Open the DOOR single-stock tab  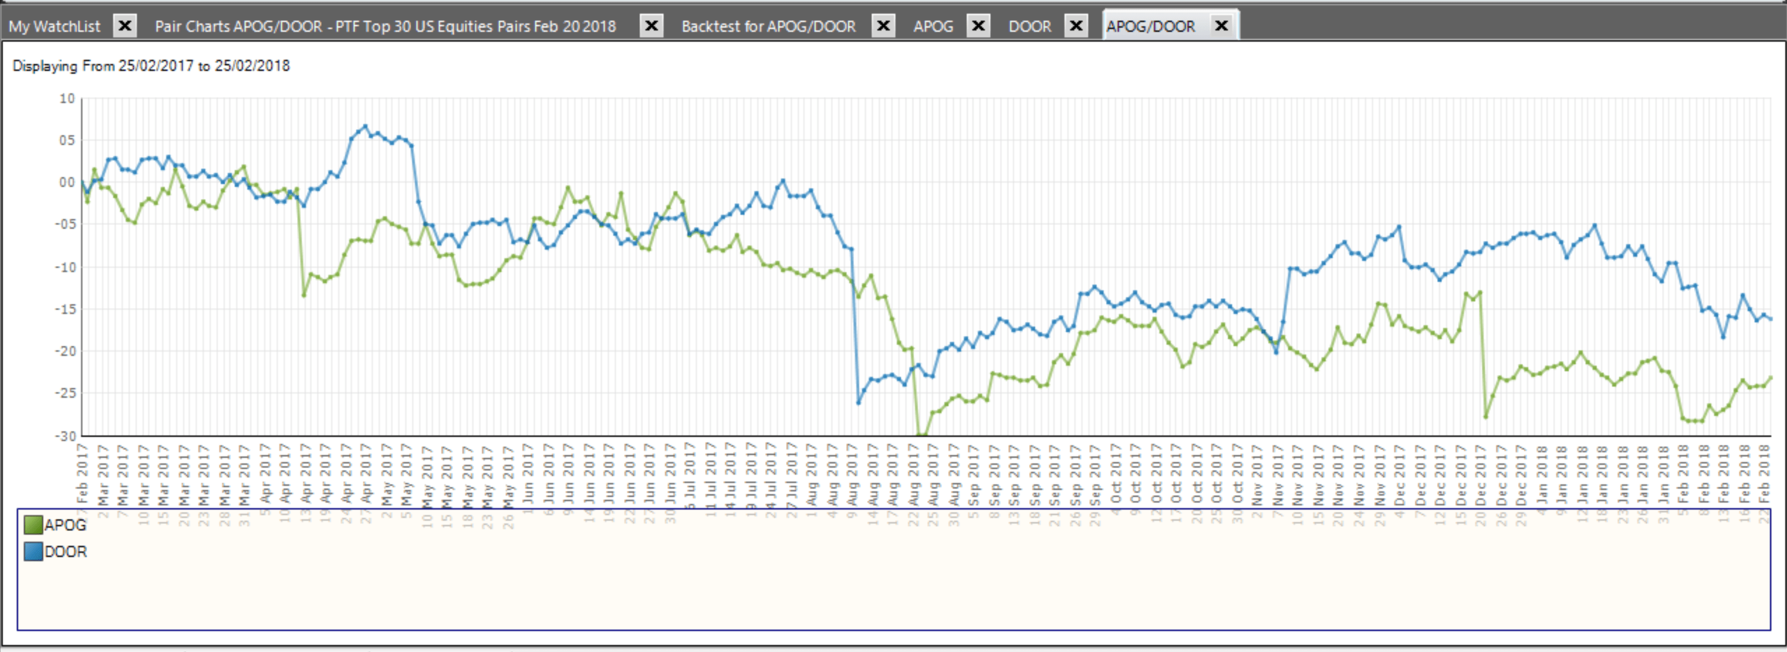pos(1029,26)
